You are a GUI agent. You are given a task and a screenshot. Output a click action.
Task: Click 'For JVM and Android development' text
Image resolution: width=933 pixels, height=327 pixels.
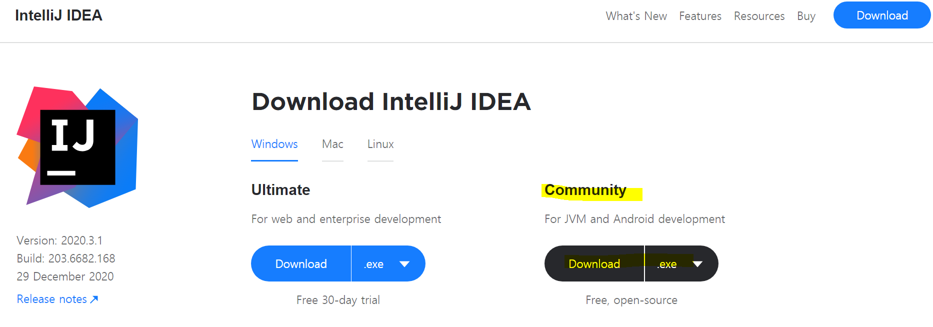634,219
